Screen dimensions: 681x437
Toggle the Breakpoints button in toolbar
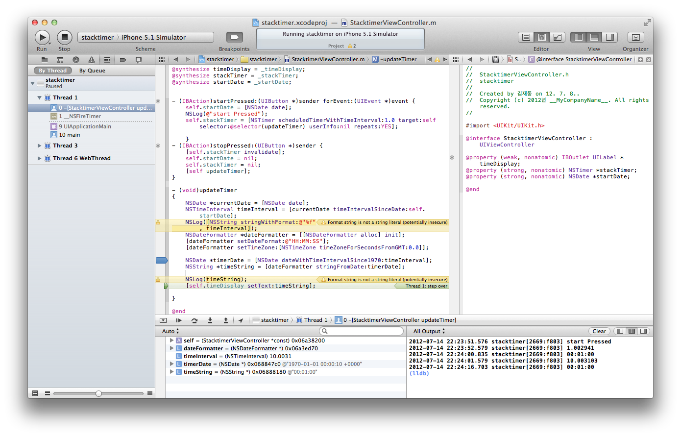point(234,37)
